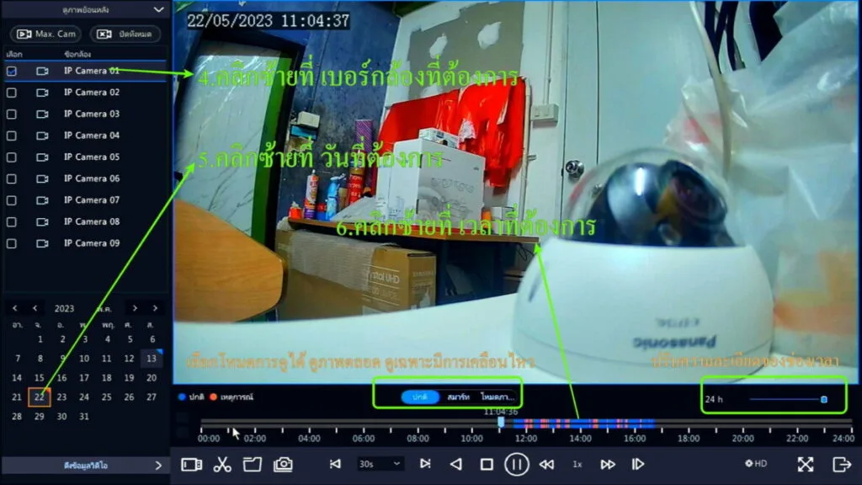
Task: Open the folder icon in playback toolbar
Action: (253, 464)
